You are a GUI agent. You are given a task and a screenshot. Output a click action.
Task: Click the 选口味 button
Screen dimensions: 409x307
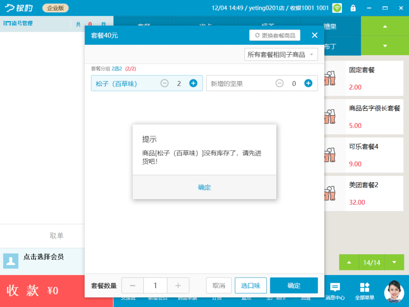251,286
